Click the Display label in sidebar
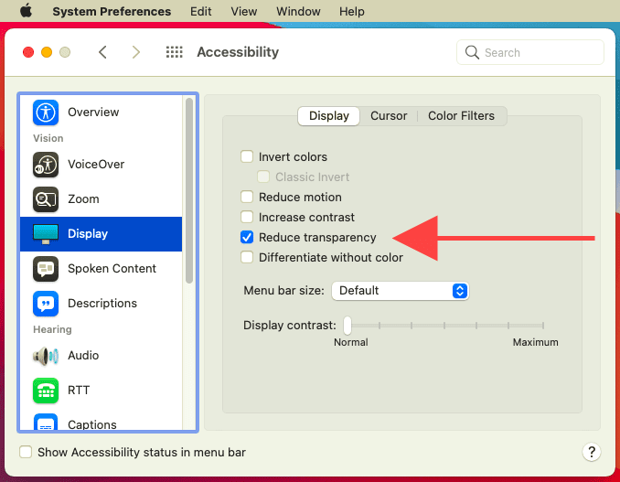620x482 pixels. pos(88,234)
